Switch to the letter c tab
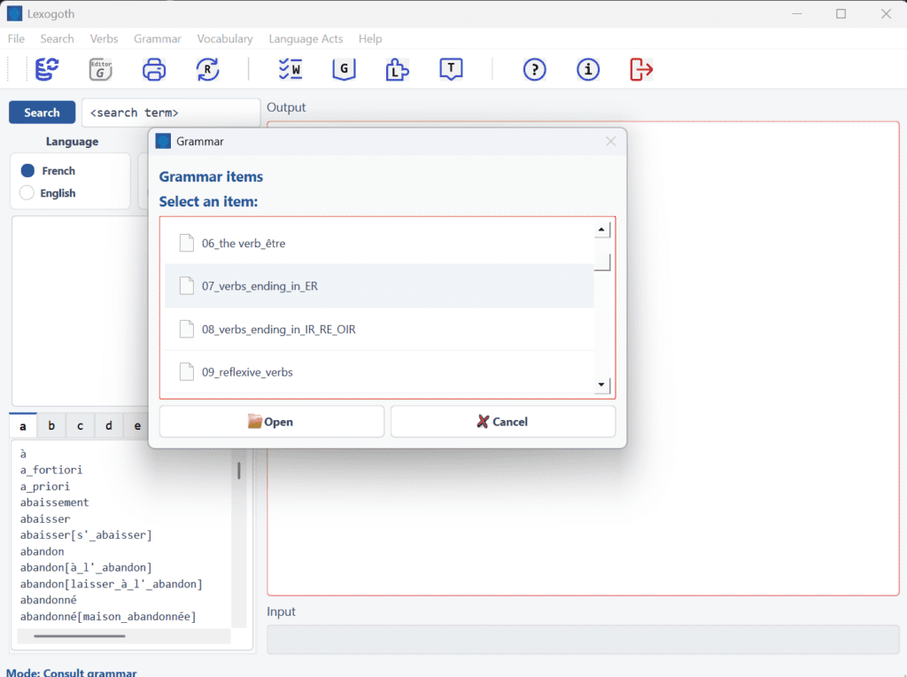Image resolution: width=907 pixels, height=677 pixels. pos(80,426)
